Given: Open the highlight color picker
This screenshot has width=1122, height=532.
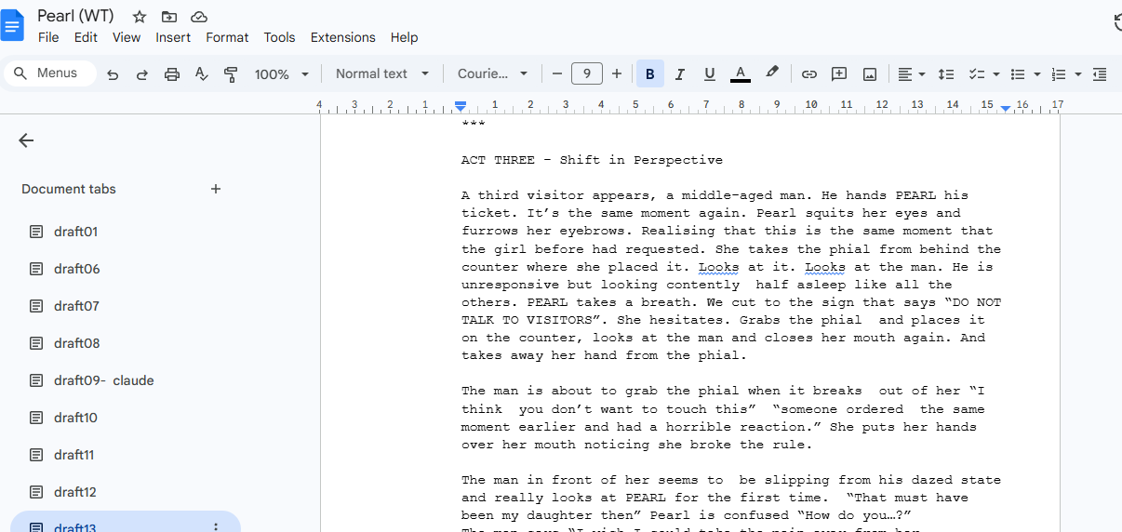Looking at the screenshot, I should tap(771, 74).
